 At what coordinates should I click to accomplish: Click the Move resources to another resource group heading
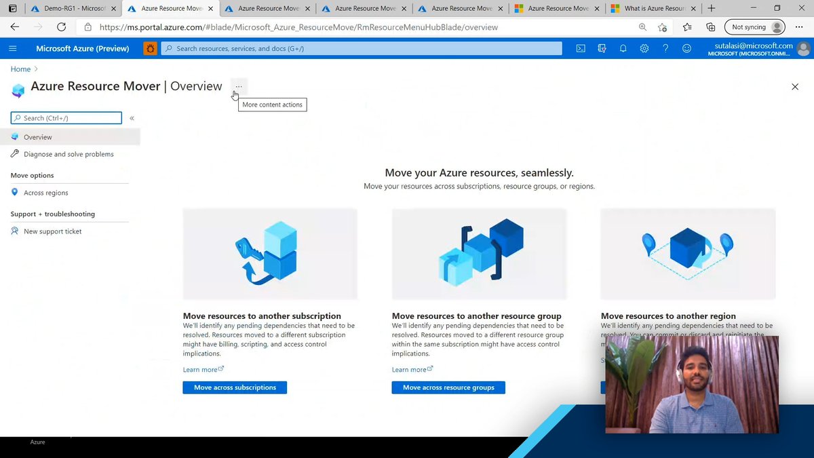pos(477,316)
